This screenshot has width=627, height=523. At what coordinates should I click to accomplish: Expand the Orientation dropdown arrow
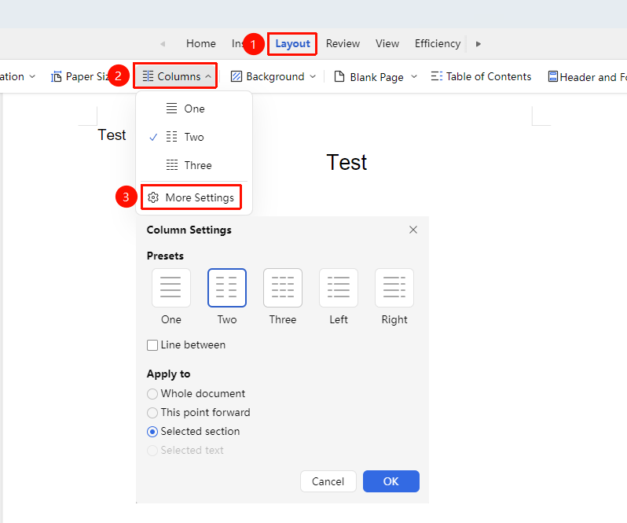32,76
